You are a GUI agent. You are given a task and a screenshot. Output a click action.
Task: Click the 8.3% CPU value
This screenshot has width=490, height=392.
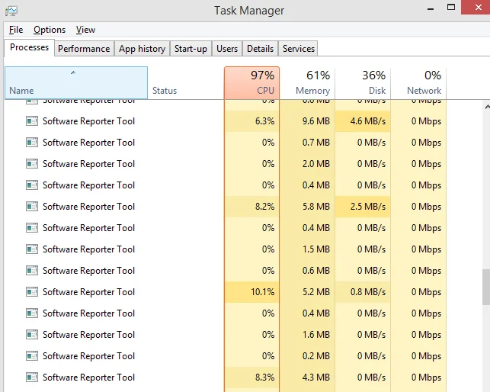(264, 378)
